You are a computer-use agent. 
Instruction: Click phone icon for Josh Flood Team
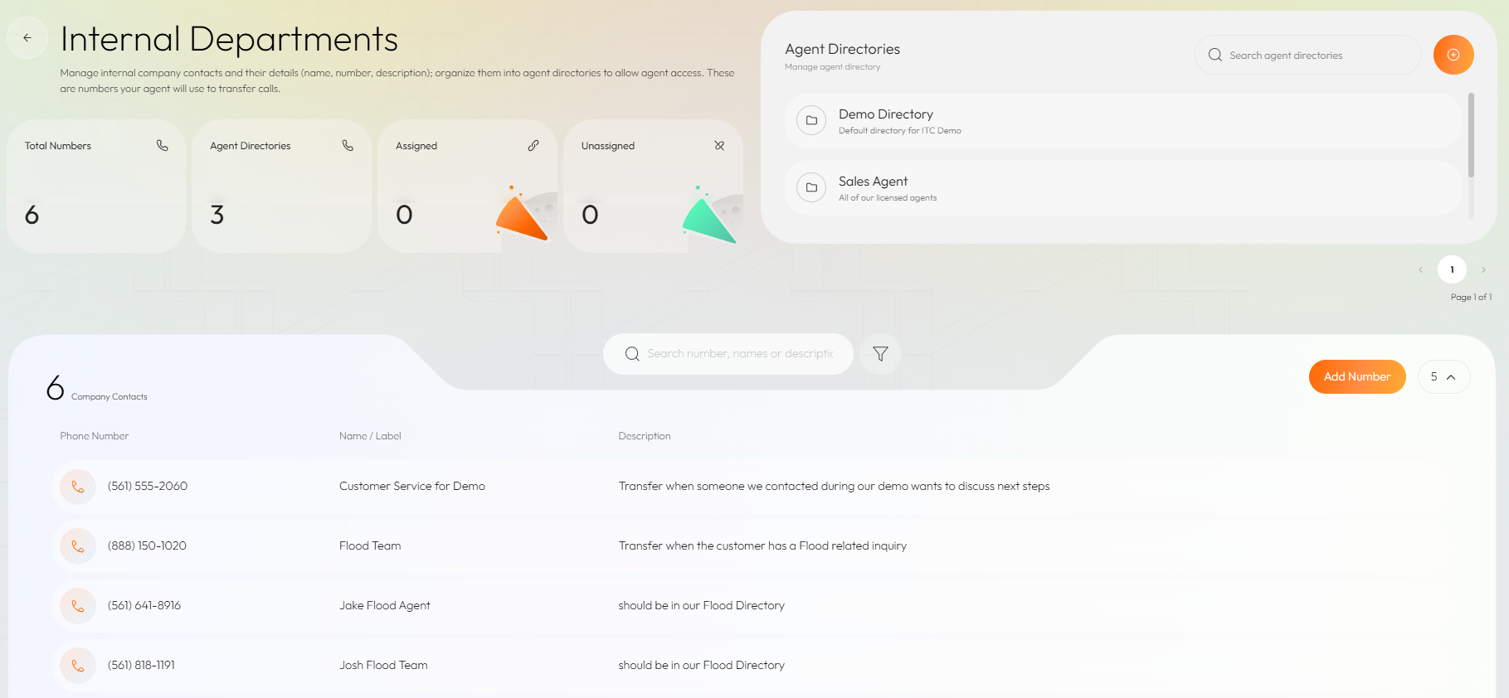(x=78, y=666)
